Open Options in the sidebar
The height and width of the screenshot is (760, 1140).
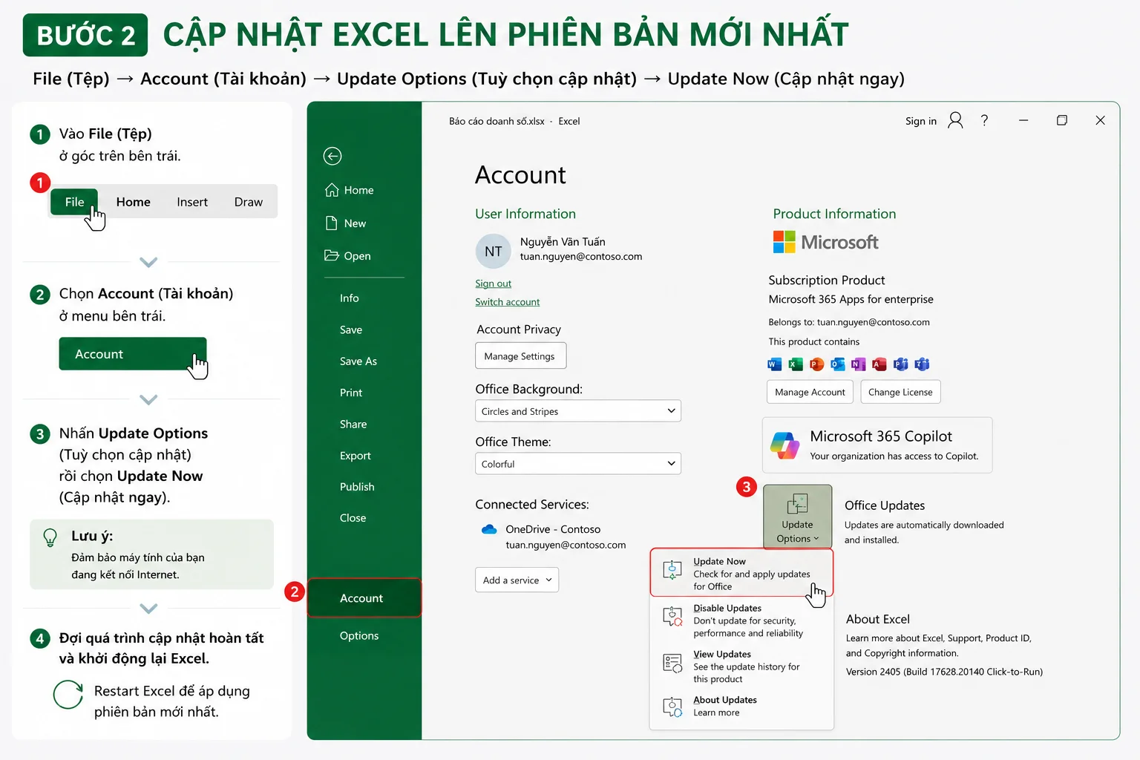(x=359, y=636)
